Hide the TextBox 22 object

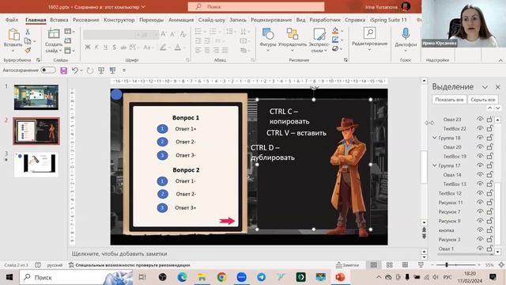[480, 128]
